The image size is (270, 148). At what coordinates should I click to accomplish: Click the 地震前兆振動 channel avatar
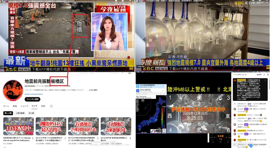[12, 90]
